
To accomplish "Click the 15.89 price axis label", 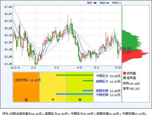I will coord(8,28).
